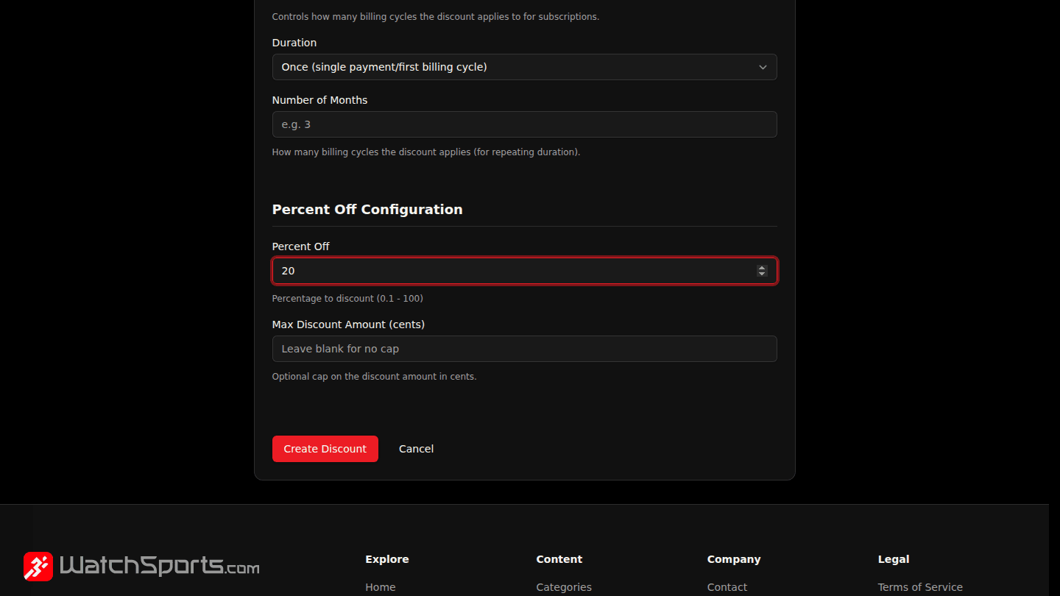Click the "Controls how many billing cycles" description
The width and height of the screenshot is (1060, 596).
click(436, 17)
